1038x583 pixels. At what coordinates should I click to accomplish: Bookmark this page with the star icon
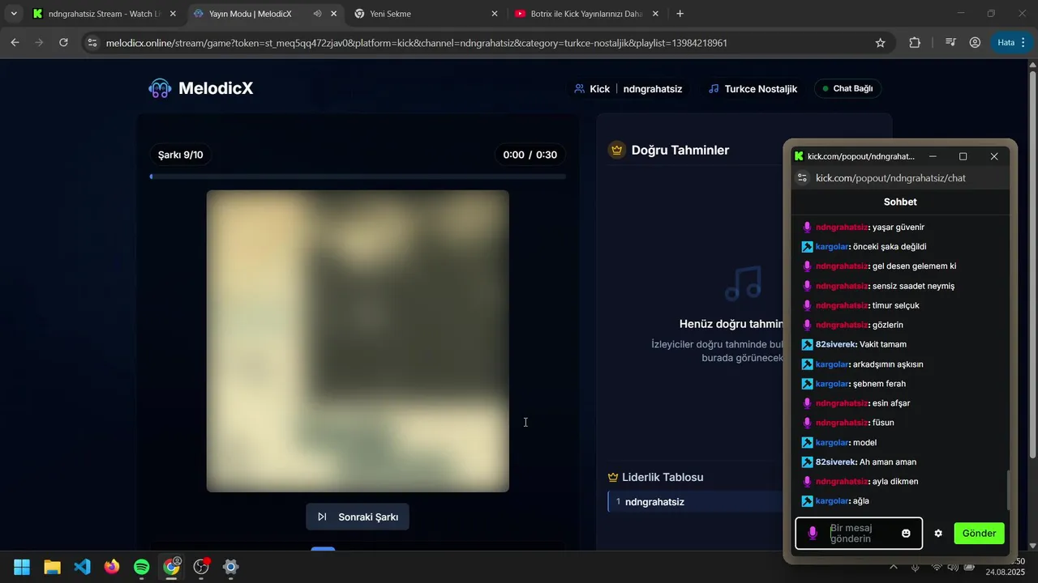click(880, 43)
